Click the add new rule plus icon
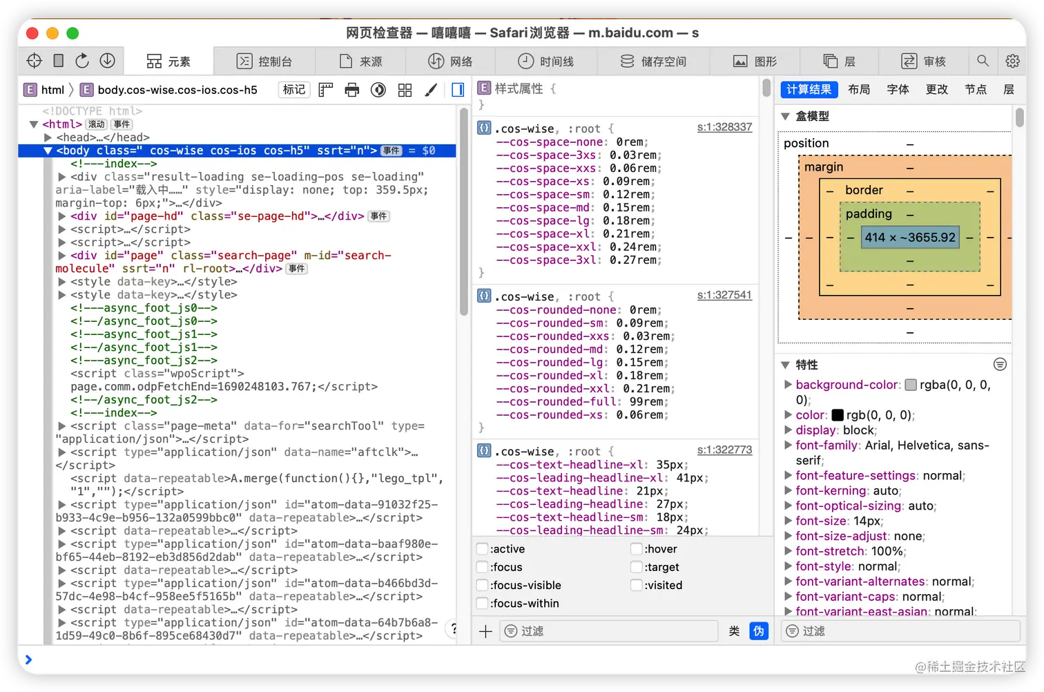The width and height of the screenshot is (1044, 692). [485, 631]
